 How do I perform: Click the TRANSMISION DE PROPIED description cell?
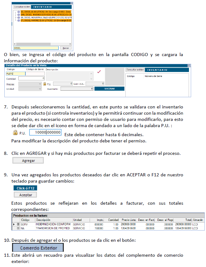(54, 228)
